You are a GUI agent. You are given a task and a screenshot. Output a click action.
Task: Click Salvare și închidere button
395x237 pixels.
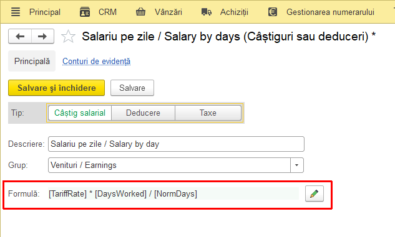coord(56,88)
